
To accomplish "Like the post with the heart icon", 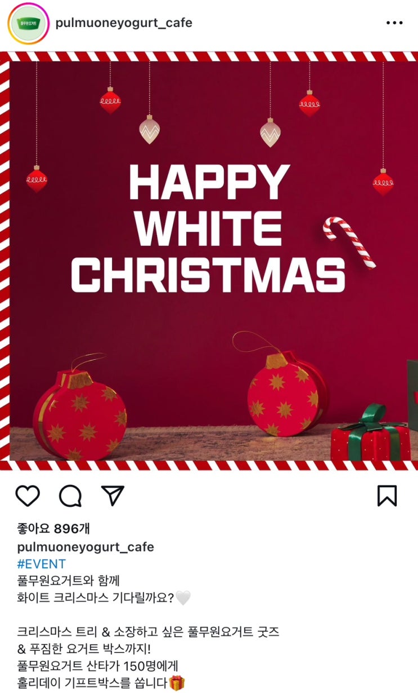I will tap(27, 496).
